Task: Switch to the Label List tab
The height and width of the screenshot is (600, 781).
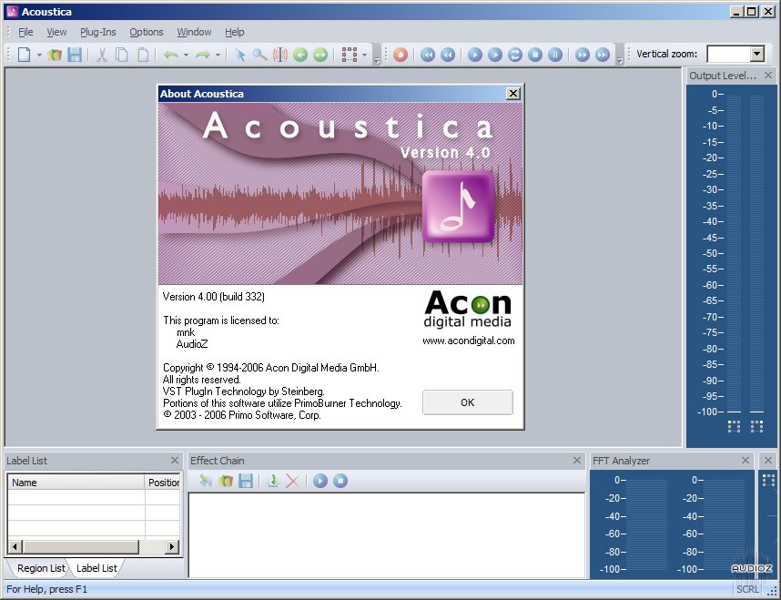Action: click(x=96, y=568)
